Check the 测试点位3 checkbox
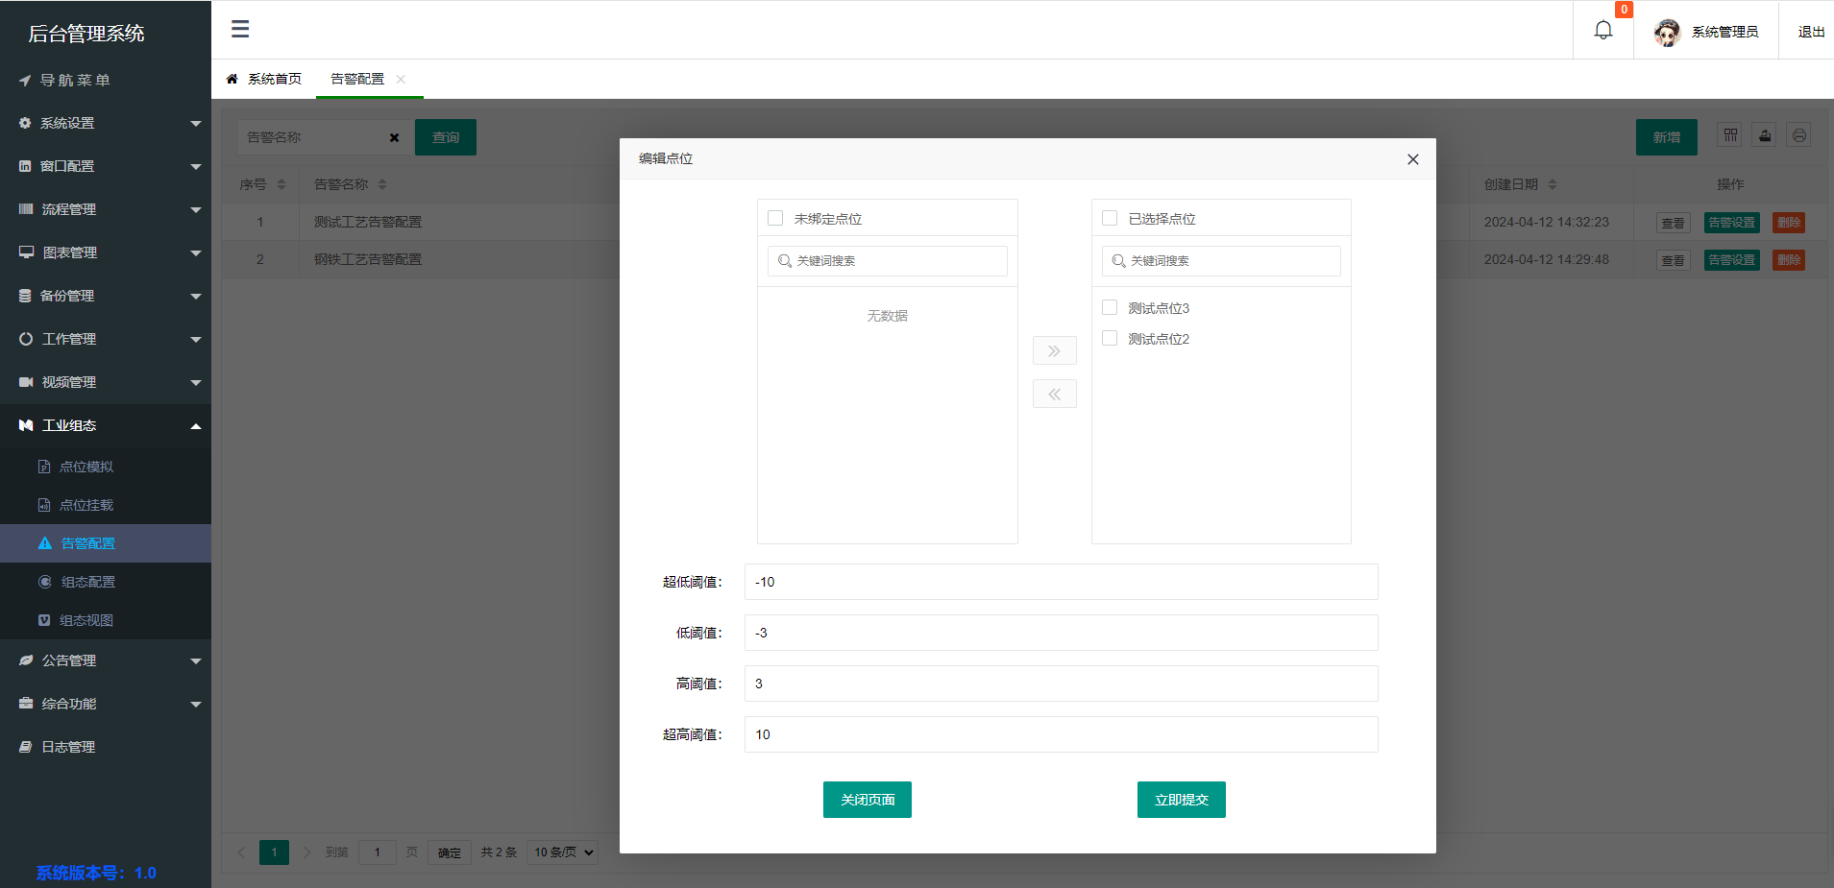 coord(1109,307)
